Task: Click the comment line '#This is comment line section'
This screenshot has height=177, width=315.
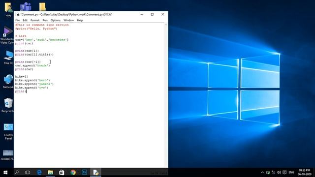Action: click(x=42, y=25)
